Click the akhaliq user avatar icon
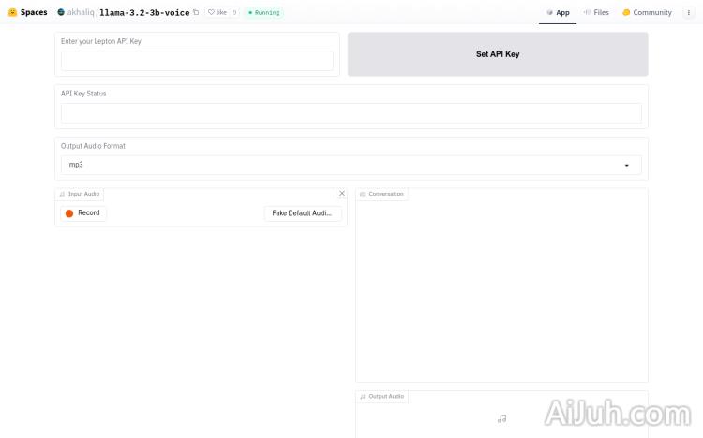 61,12
